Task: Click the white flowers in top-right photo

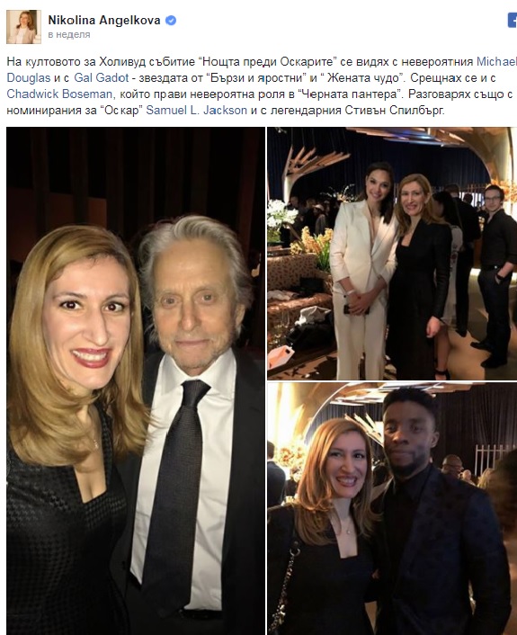Action: [281, 215]
